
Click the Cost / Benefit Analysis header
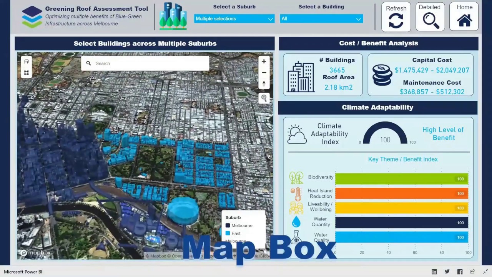tap(379, 43)
